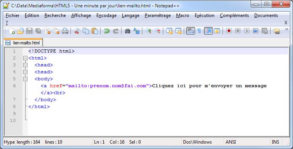Screen dimensions: 293x149
Task: Toggle INS mode in the status bar
Action: [276, 142]
